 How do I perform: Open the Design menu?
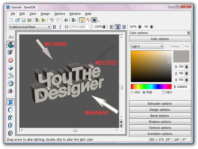pos(45,14)
